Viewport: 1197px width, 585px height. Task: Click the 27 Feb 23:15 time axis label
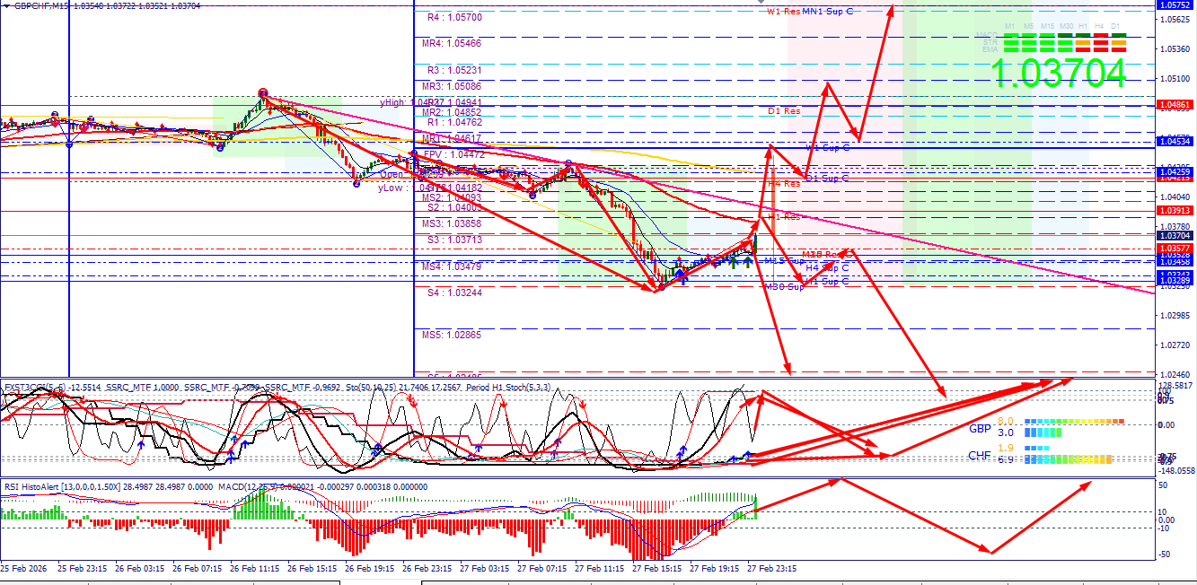pyautogui.click(x=774, y=568)
